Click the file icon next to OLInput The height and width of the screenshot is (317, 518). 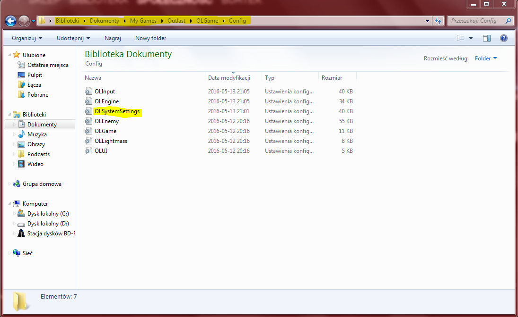click(88, 91)
